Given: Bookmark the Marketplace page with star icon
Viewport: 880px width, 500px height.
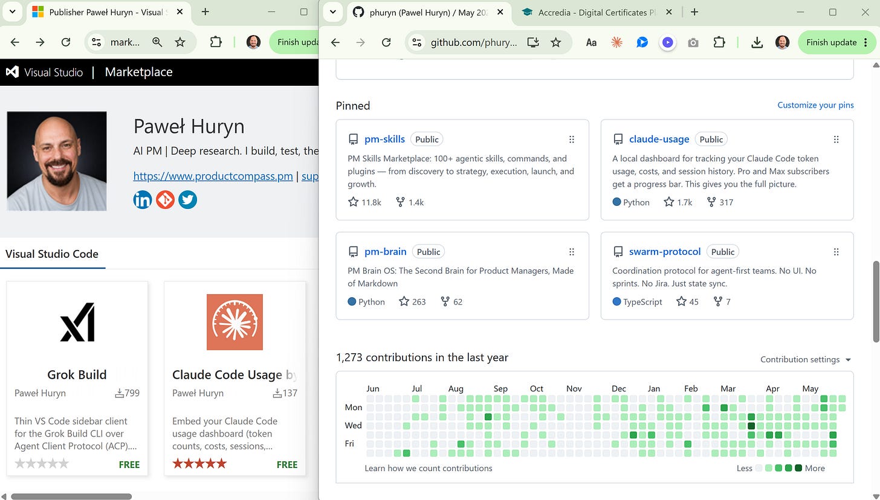Looking at the screenshot, I should [x=180, y=42].
